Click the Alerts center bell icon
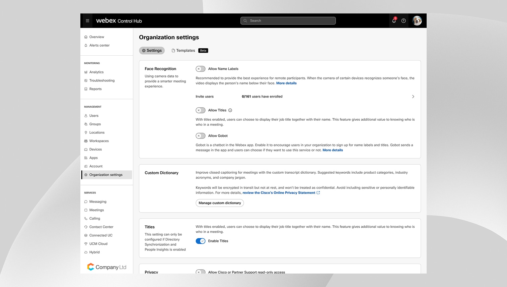This screenshot has height=287, width=507. click(86, 45)
